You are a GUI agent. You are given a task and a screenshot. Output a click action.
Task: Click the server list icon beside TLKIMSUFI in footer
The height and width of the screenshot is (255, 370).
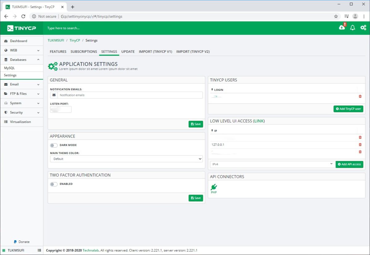click(x=39, y=250)
